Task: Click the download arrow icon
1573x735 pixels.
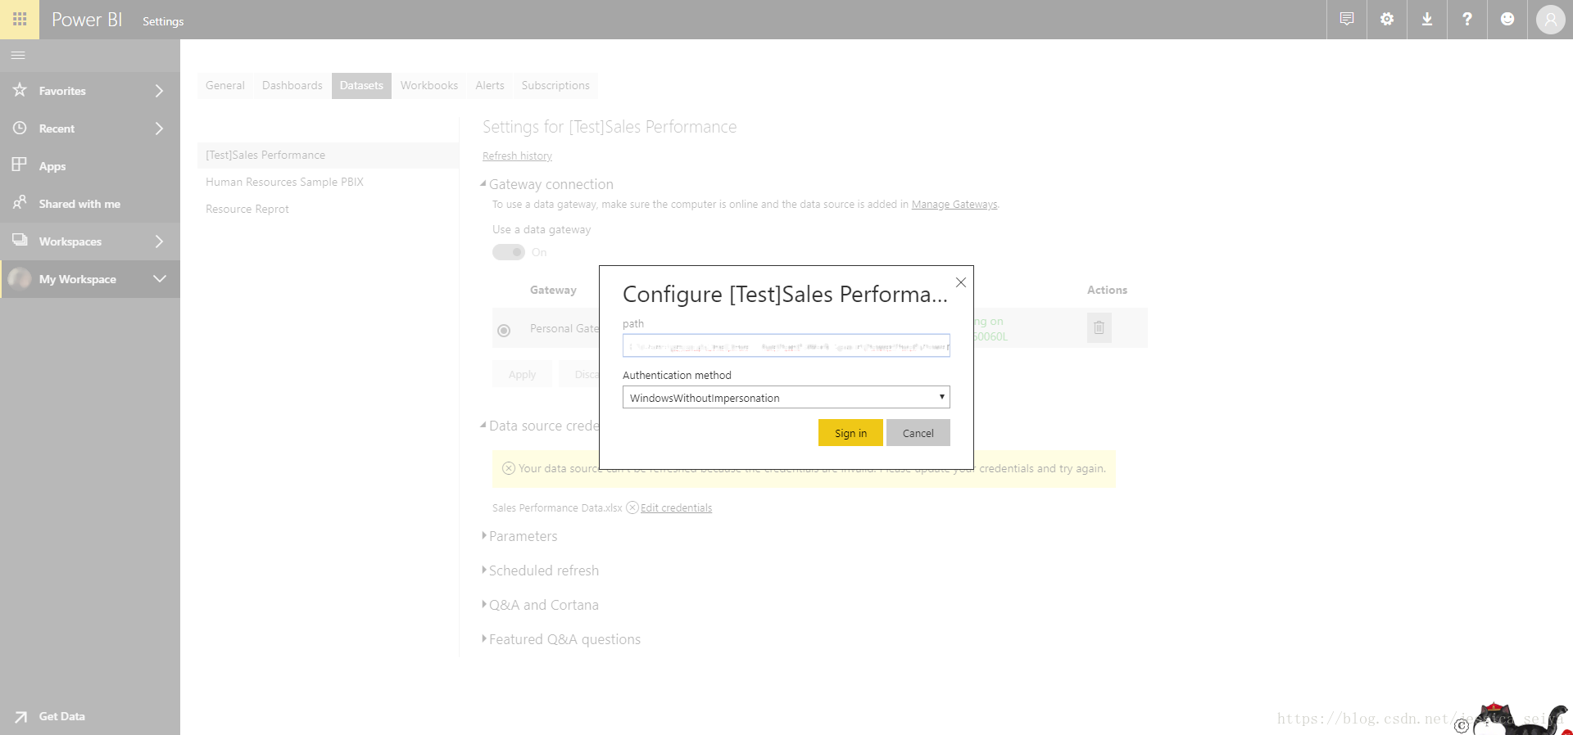Action: 1426,19
